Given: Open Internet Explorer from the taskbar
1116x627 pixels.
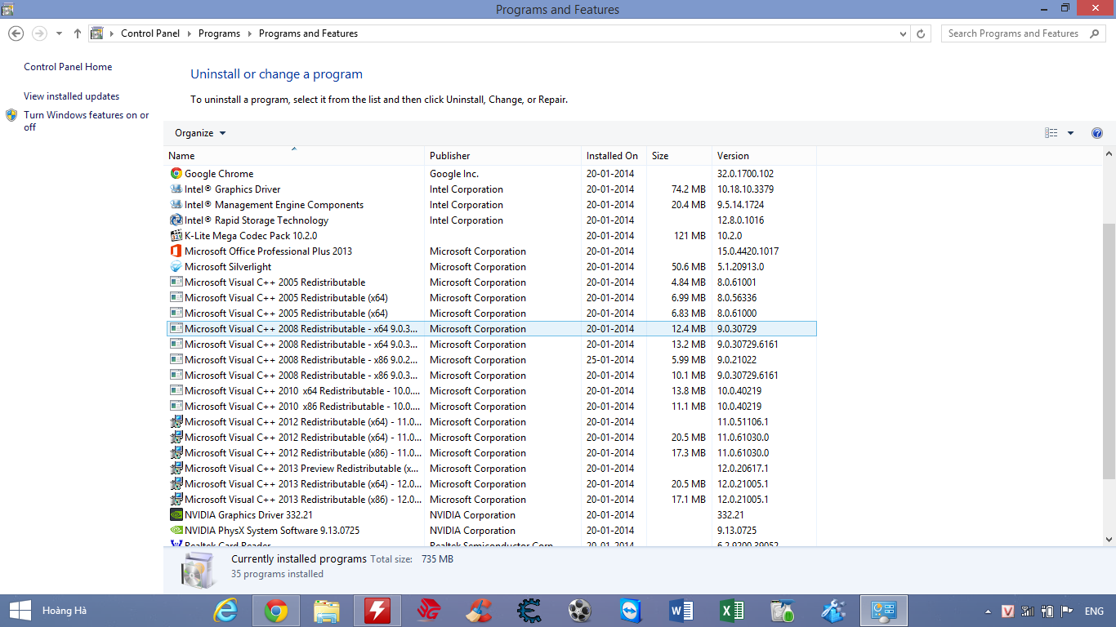Looking at the screenshot, I should 225,611.
